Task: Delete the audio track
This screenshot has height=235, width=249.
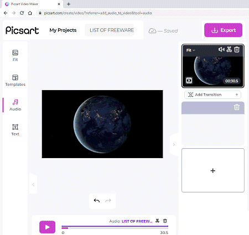Action: pyautogui.click(x=165, y=221)
